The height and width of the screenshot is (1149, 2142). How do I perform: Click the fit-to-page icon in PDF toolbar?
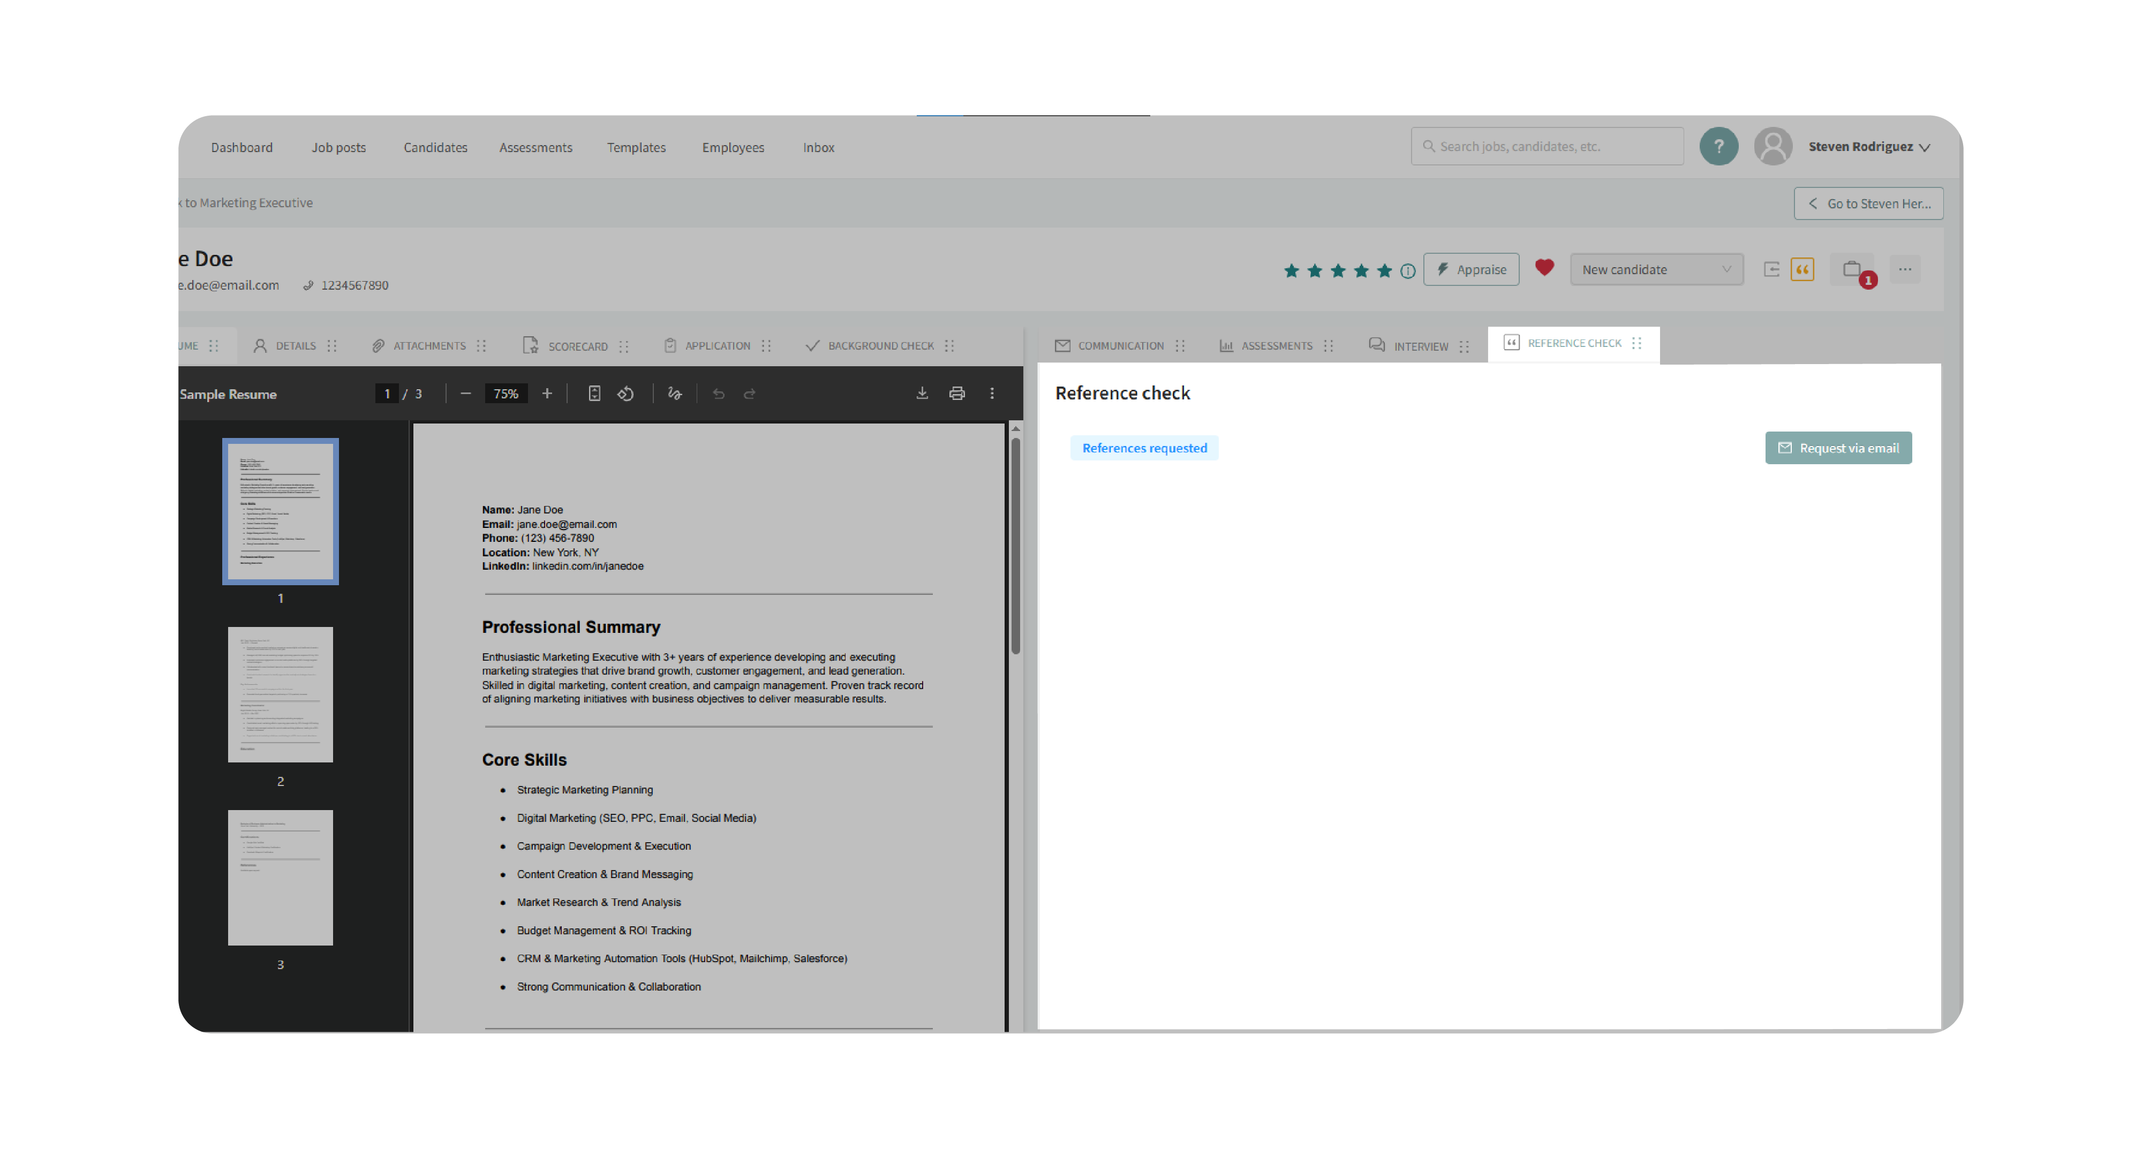[x=594, y=393]
